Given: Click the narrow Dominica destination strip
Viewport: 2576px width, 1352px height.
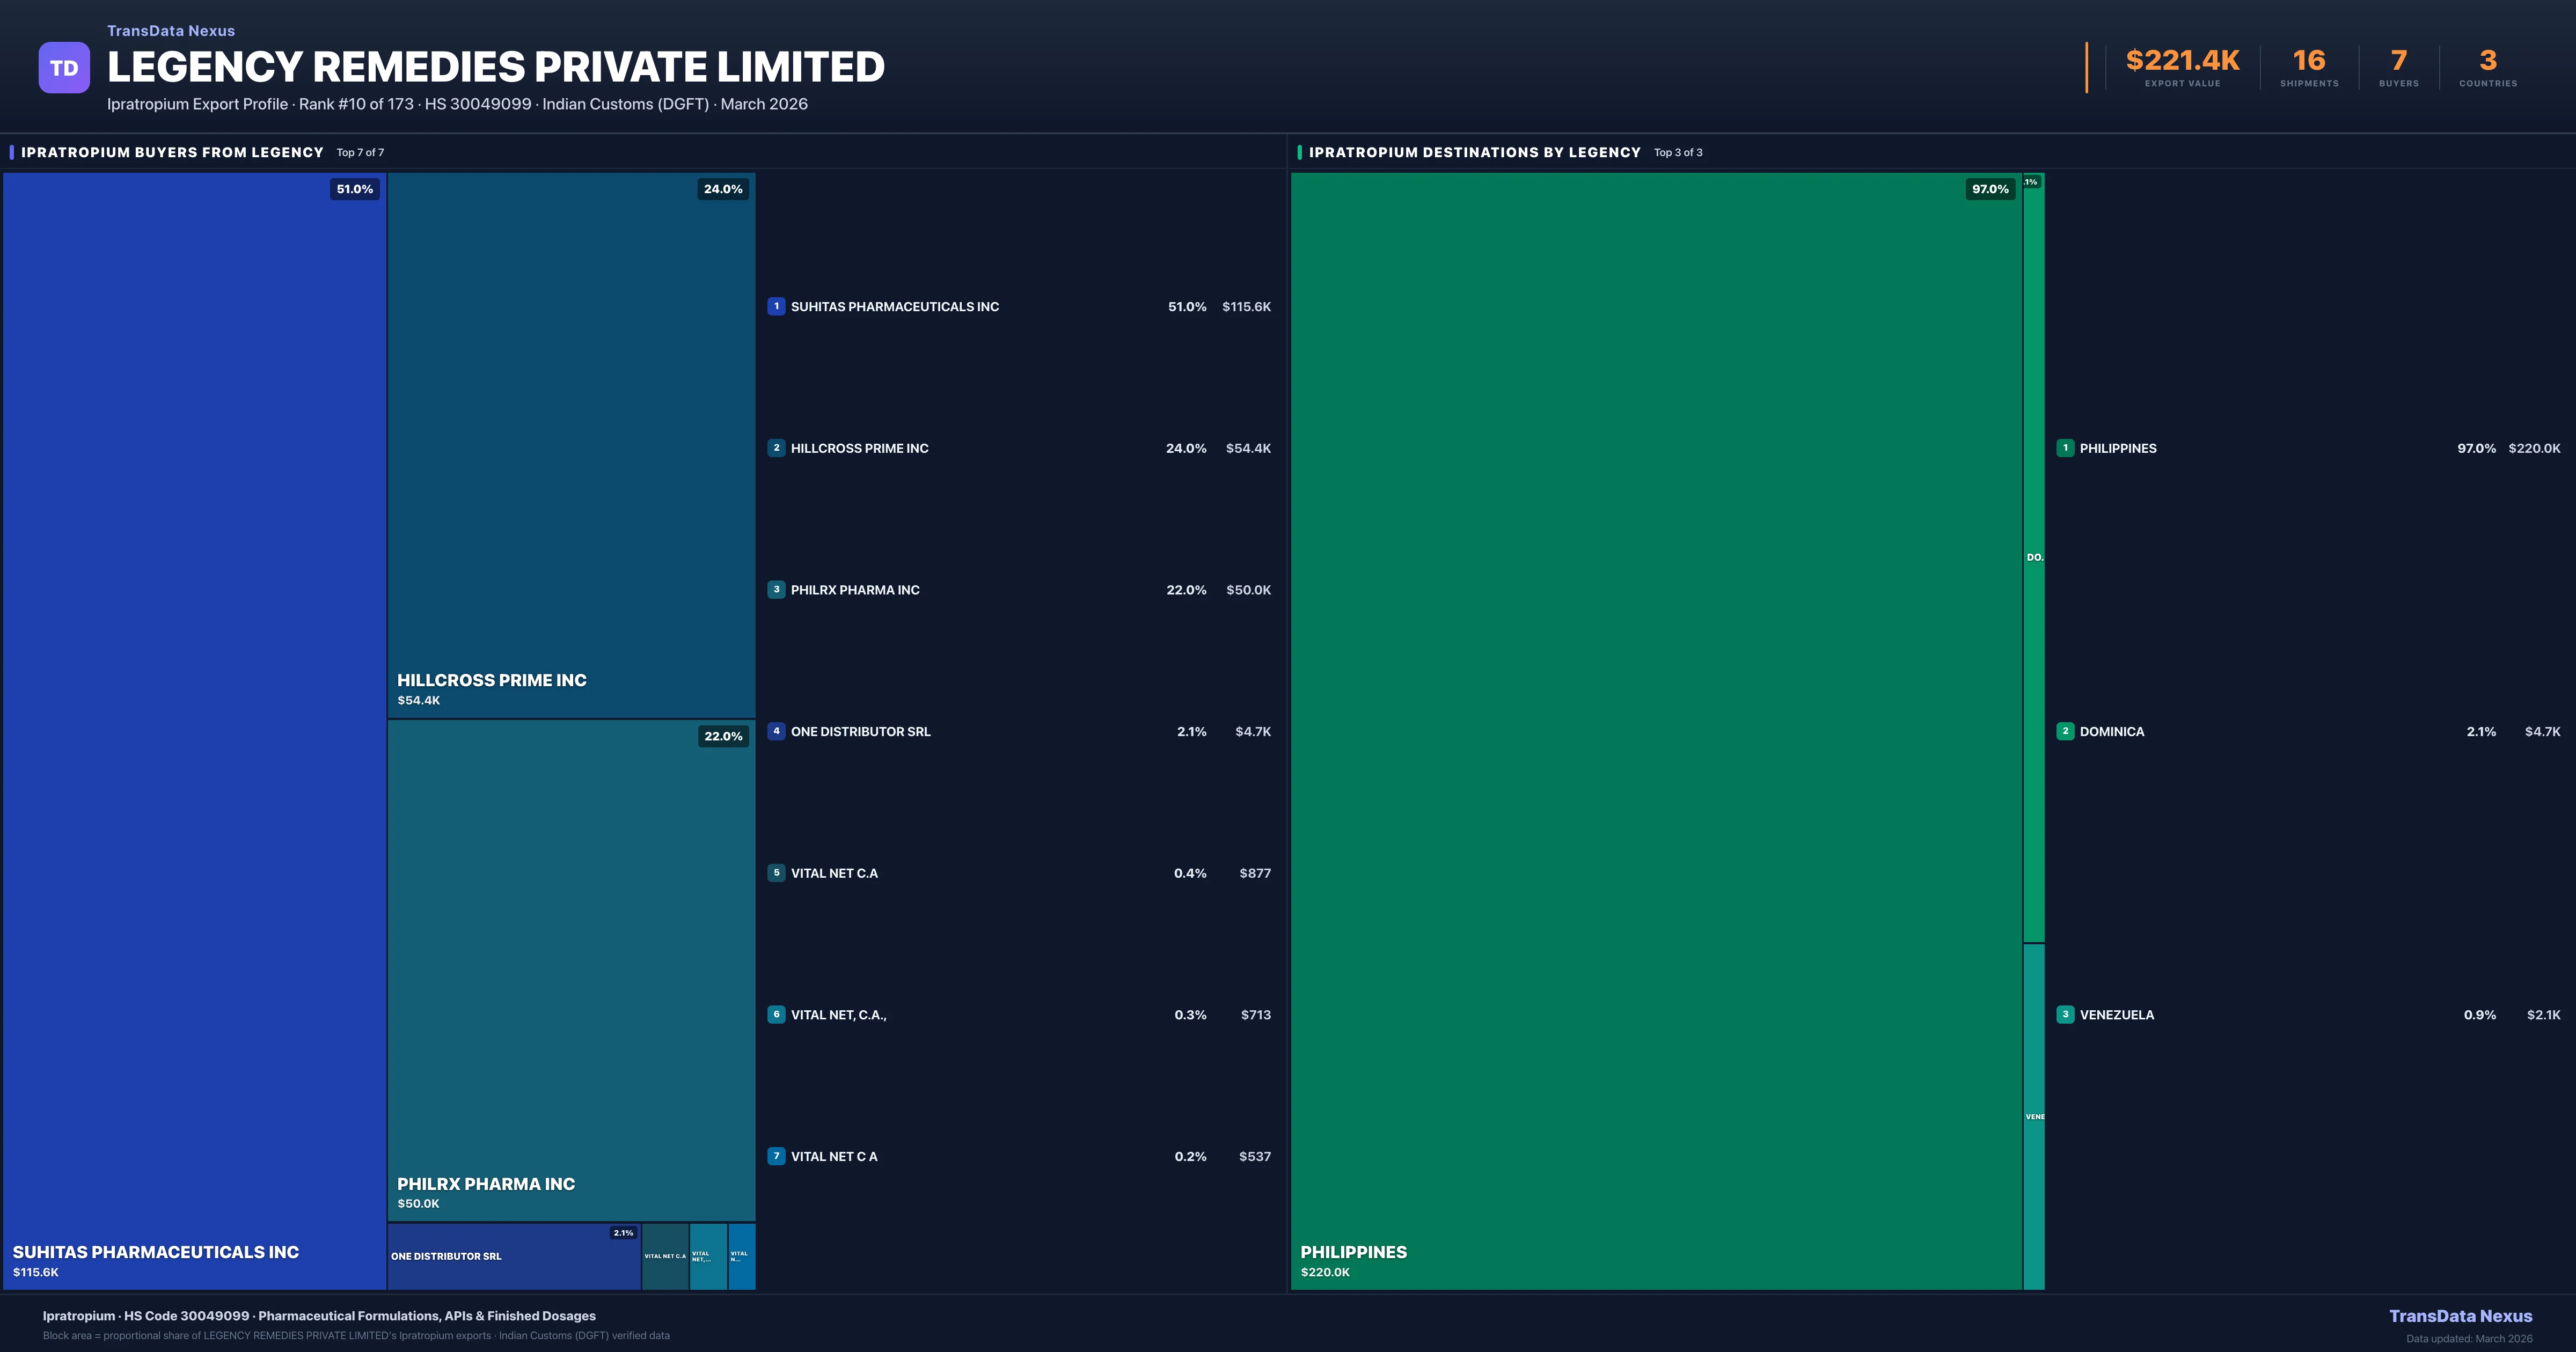Looking at the screenshot, I should coord(2034,557).
